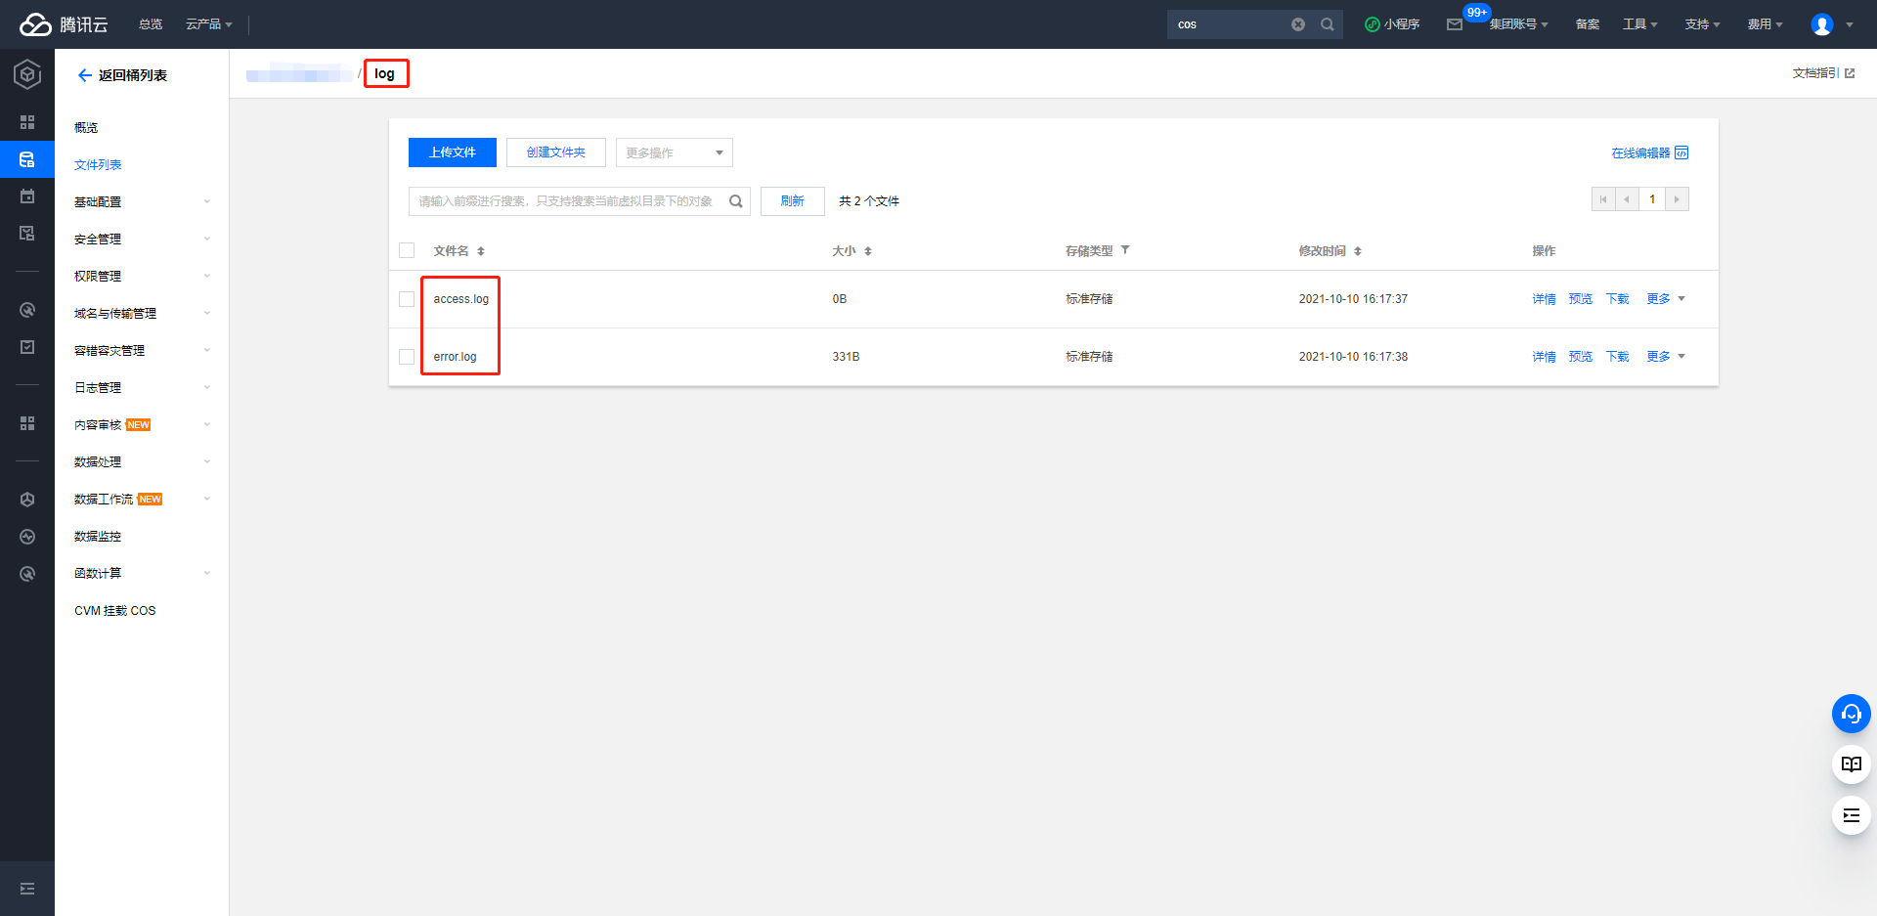Expand Domain and Transfer (域名与传输管理) menu
The height and width of the screenshot is (916, 1877).
pyautogui.click(x=142, y=314)
